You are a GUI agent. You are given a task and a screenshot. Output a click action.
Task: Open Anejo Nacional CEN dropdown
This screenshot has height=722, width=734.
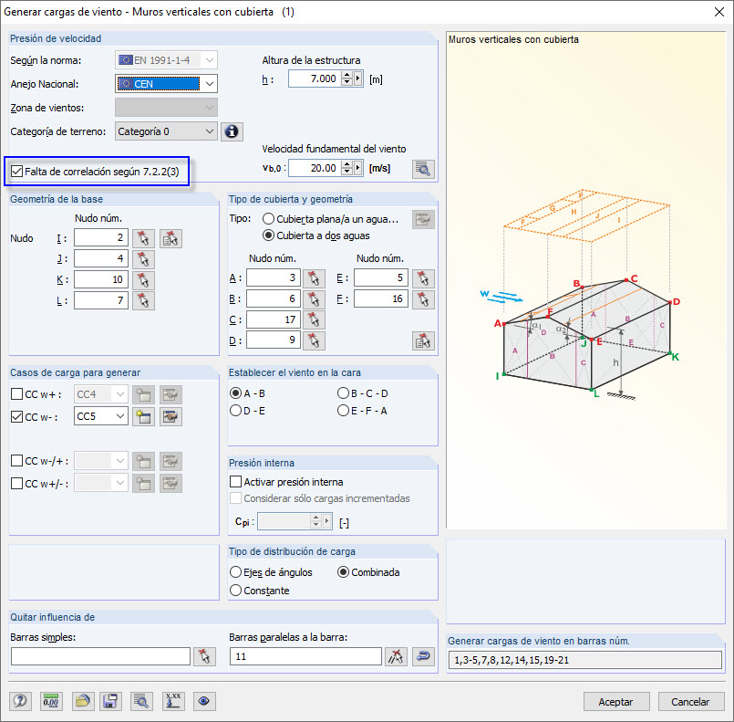(x=211, y=84)
